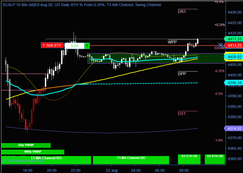Click 4380,00 on the price axis
This screenshot has width=243, height=173.
tap(234, 117)
